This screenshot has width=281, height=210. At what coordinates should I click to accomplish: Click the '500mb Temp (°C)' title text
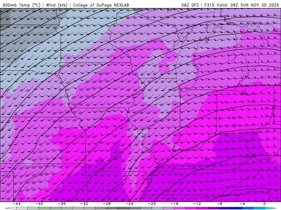pos(21,5)
